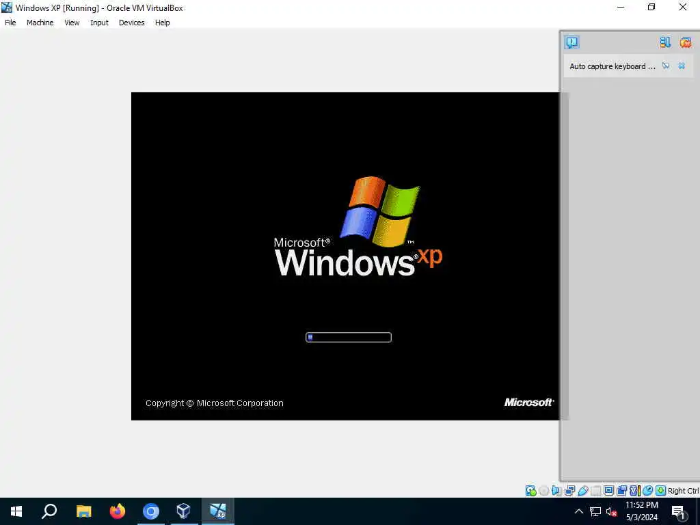
Task: Click the muted volume tray icon
Action: (612, 511)
